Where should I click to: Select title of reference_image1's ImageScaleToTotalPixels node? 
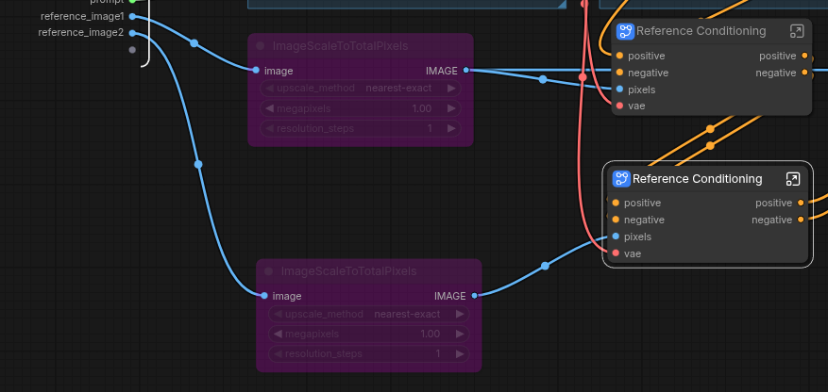(x=340, y=46)
